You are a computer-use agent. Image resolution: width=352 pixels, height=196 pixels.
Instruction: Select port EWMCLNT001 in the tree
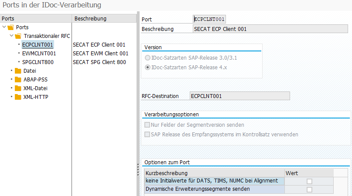point(38,53)
